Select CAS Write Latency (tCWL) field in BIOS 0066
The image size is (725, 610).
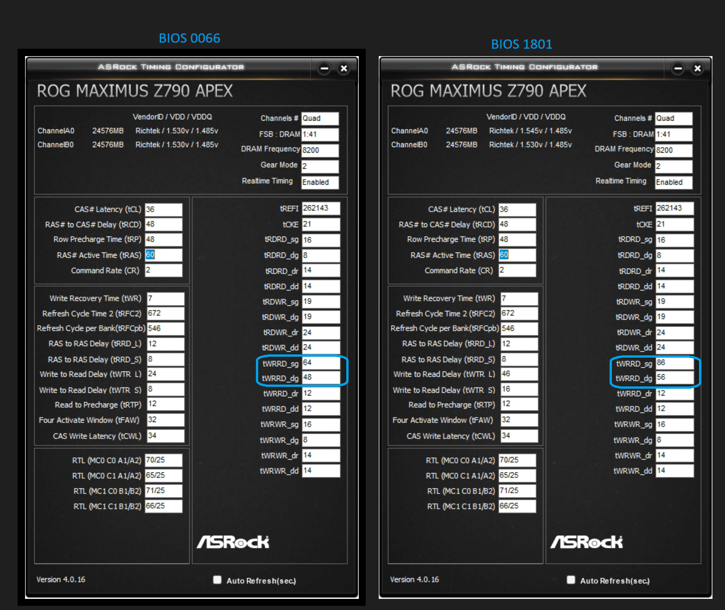coord(165,436)
